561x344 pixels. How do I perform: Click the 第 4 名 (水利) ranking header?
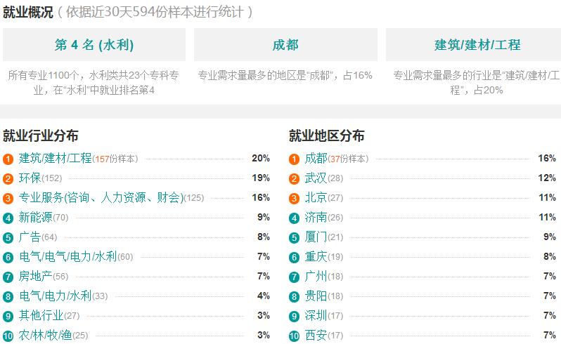click(x=94, y=45)
